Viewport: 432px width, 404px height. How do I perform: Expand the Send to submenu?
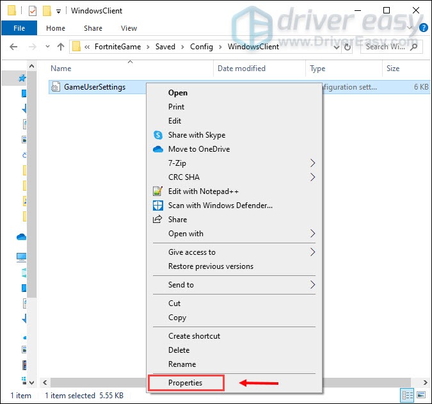click(234, 285)
